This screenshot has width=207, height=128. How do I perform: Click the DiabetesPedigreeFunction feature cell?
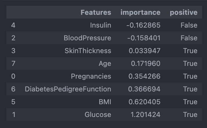(x=68, y=89)
